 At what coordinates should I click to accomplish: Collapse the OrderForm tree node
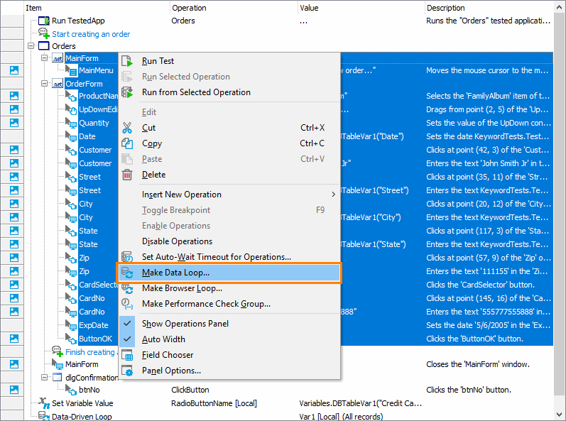click(44, 84)
